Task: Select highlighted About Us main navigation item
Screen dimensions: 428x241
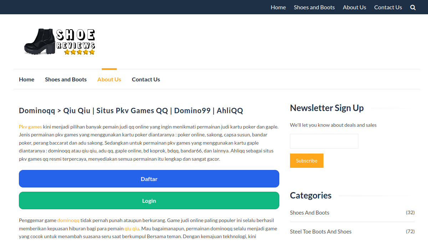Action: (109, 79)
